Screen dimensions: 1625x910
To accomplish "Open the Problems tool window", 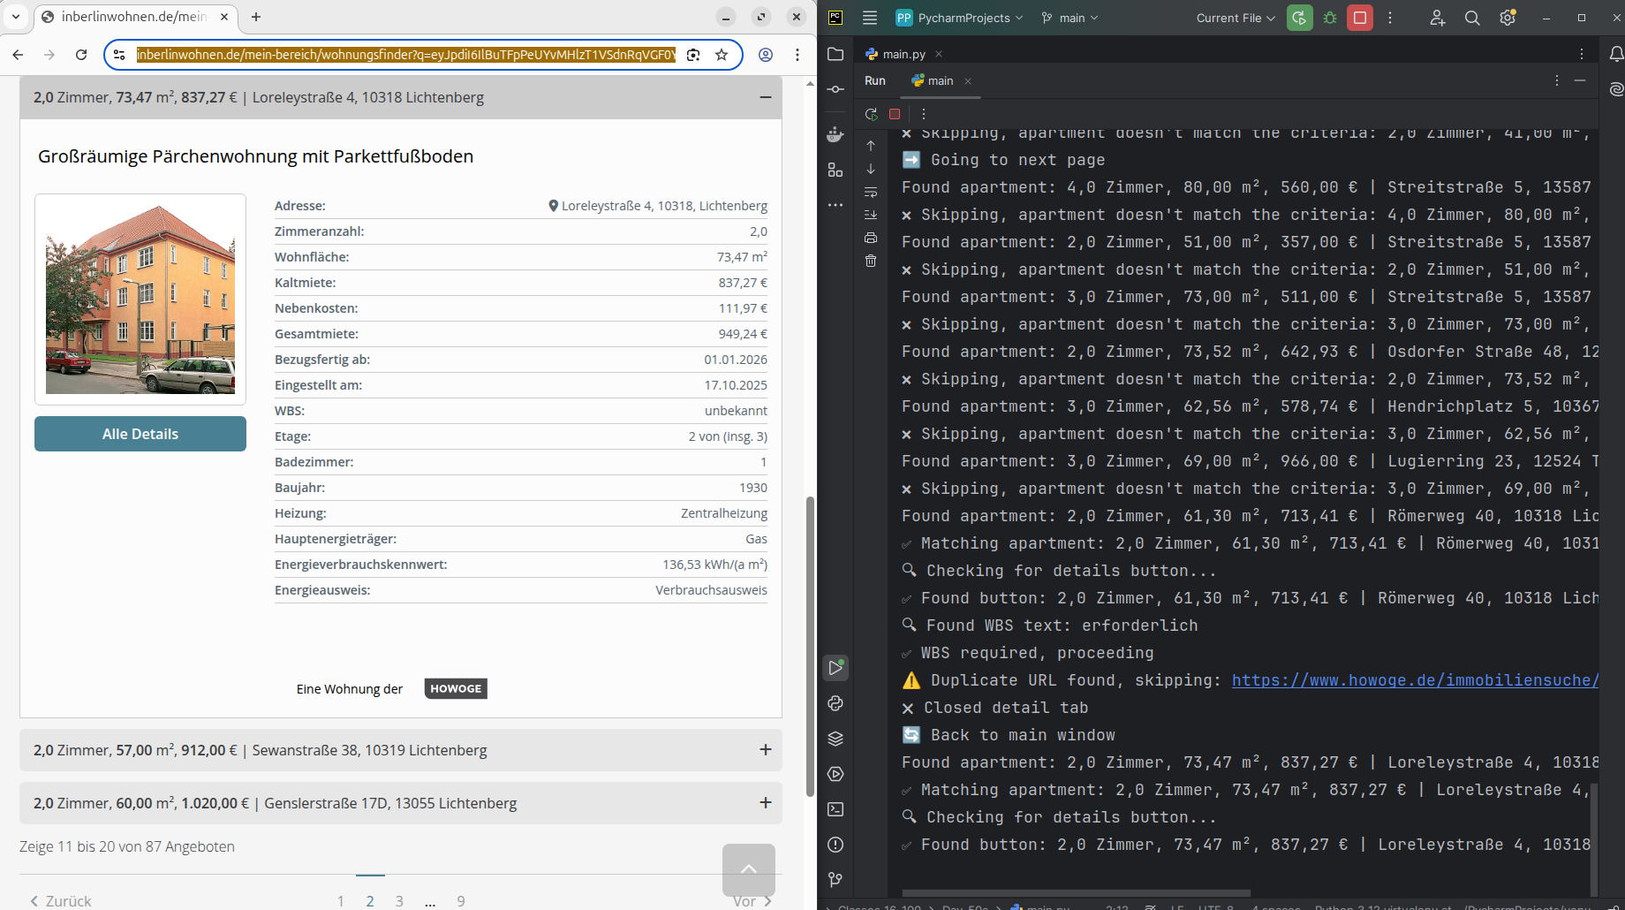I will point(835,845).
